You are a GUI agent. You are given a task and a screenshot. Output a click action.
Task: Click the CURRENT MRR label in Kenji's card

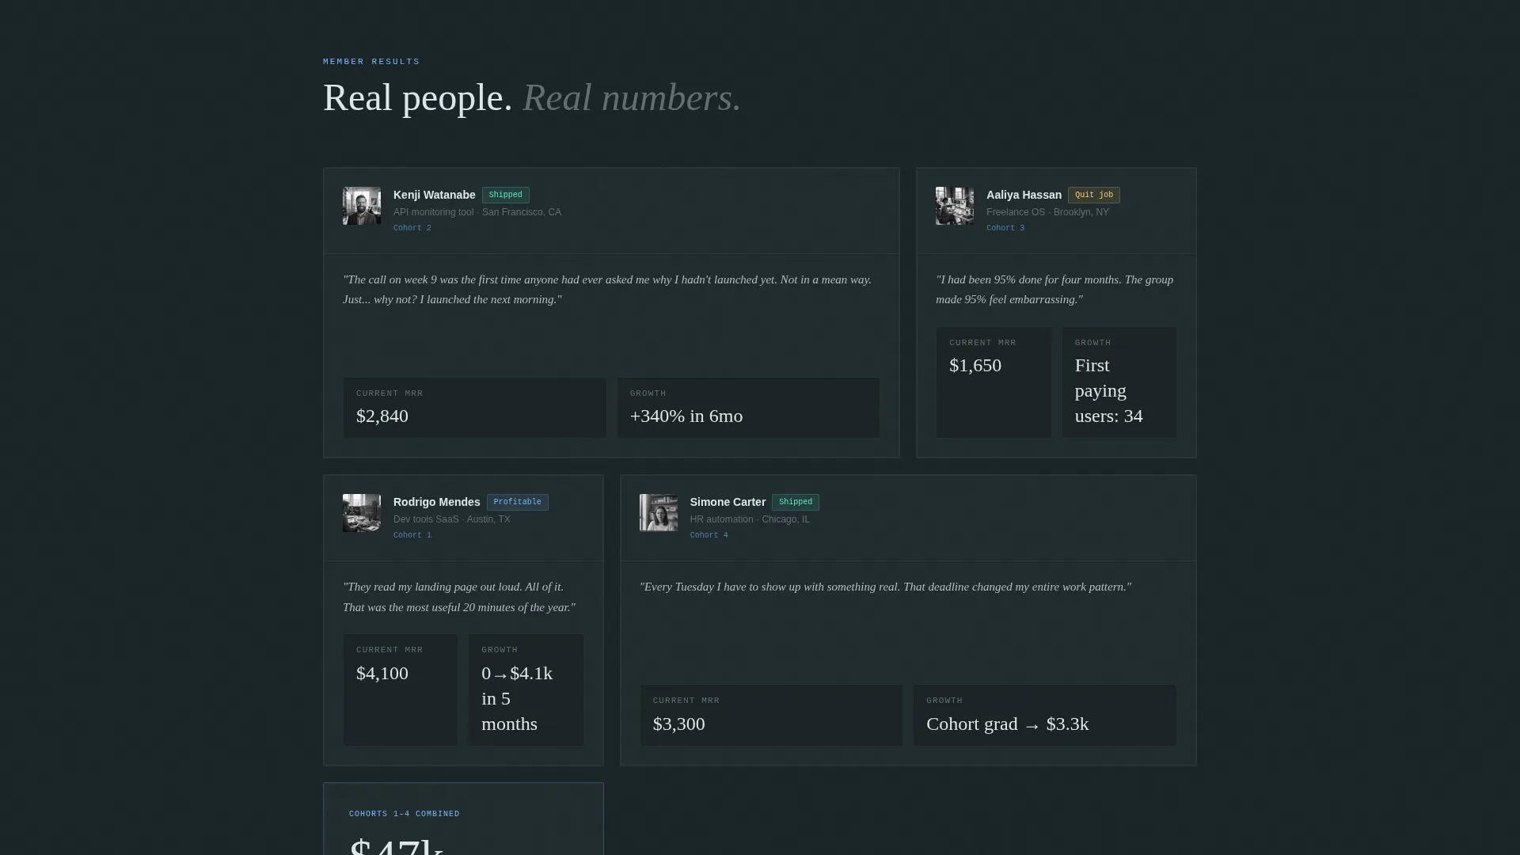pos(389,393)
